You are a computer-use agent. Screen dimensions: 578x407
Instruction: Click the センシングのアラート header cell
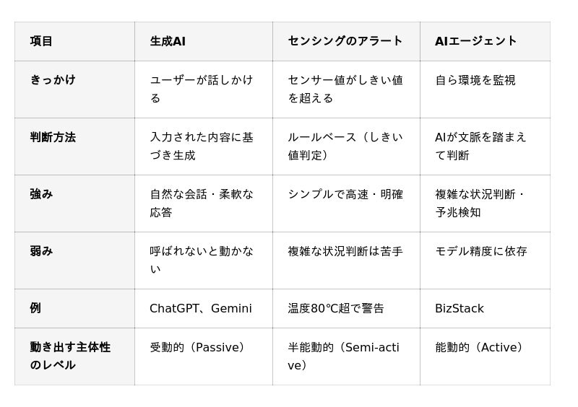[x=346, y=41]
